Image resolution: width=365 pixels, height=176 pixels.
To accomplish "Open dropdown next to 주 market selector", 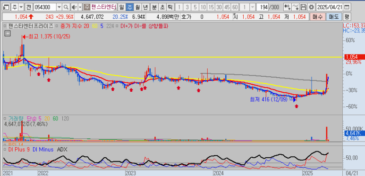I will click(x=21, y=8).
